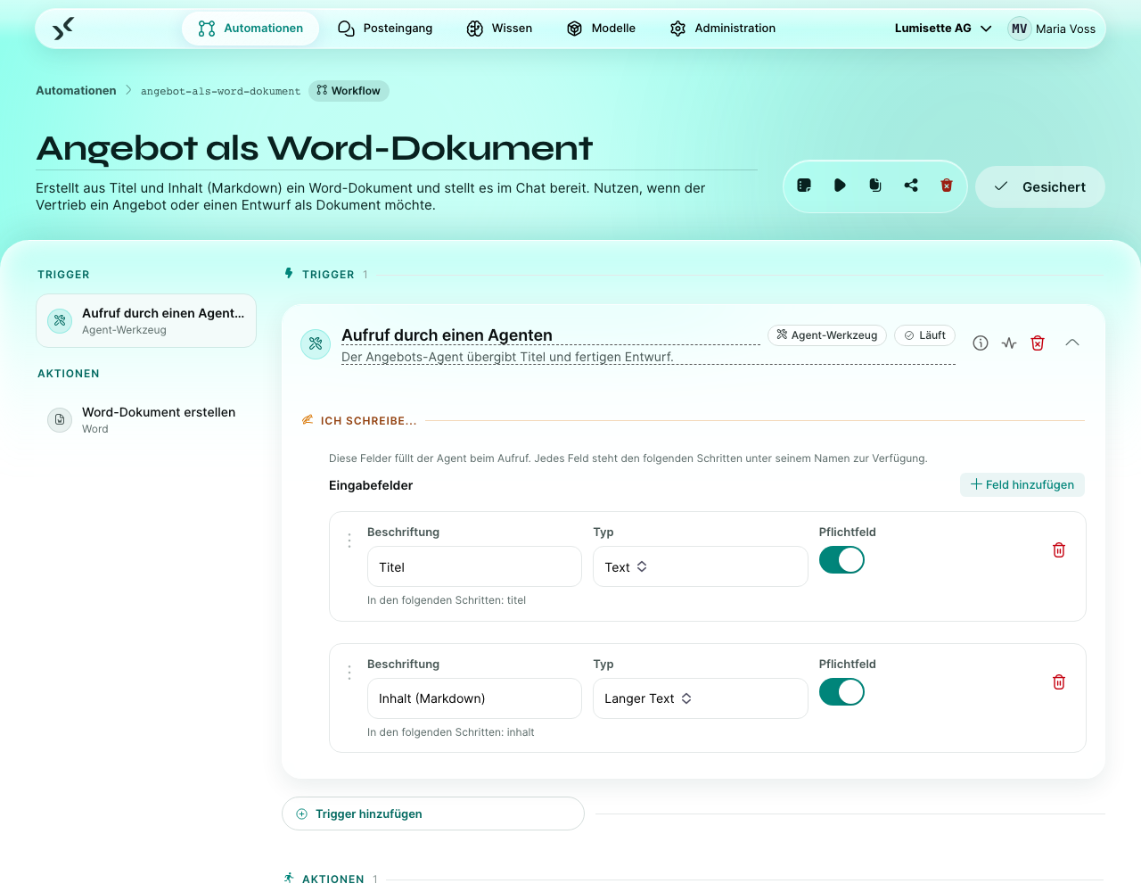Disable Pflichtfeld toggle for 'Titel'
The width and height of the screenshot is (1141, 892).
point(842,560)
